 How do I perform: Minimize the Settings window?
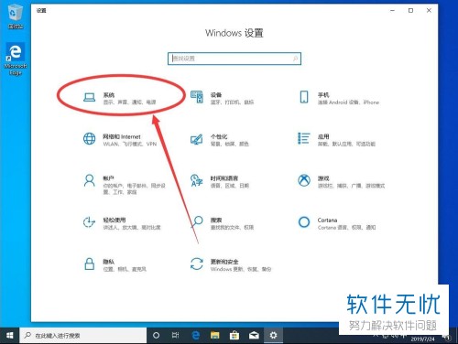click(392, 11)
